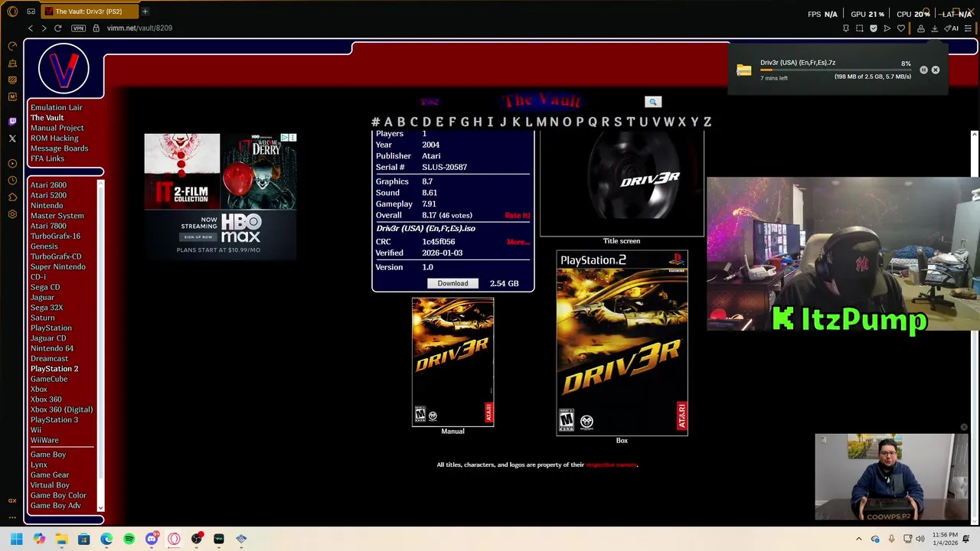Image resolution: width=980 pixels, height=551 pixels.
Task: Open File Explorer from taskbar
Action: (x=61, y=539)
